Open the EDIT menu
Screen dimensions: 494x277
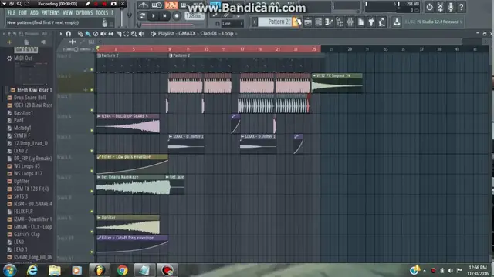tap(22, 13)
